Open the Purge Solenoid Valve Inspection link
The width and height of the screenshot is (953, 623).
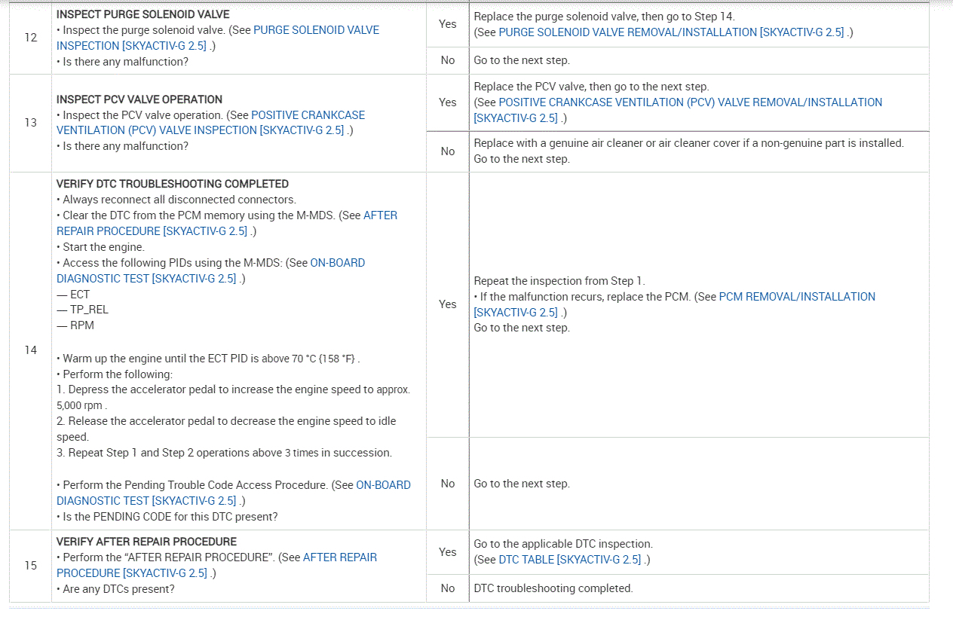coord(316,31)
